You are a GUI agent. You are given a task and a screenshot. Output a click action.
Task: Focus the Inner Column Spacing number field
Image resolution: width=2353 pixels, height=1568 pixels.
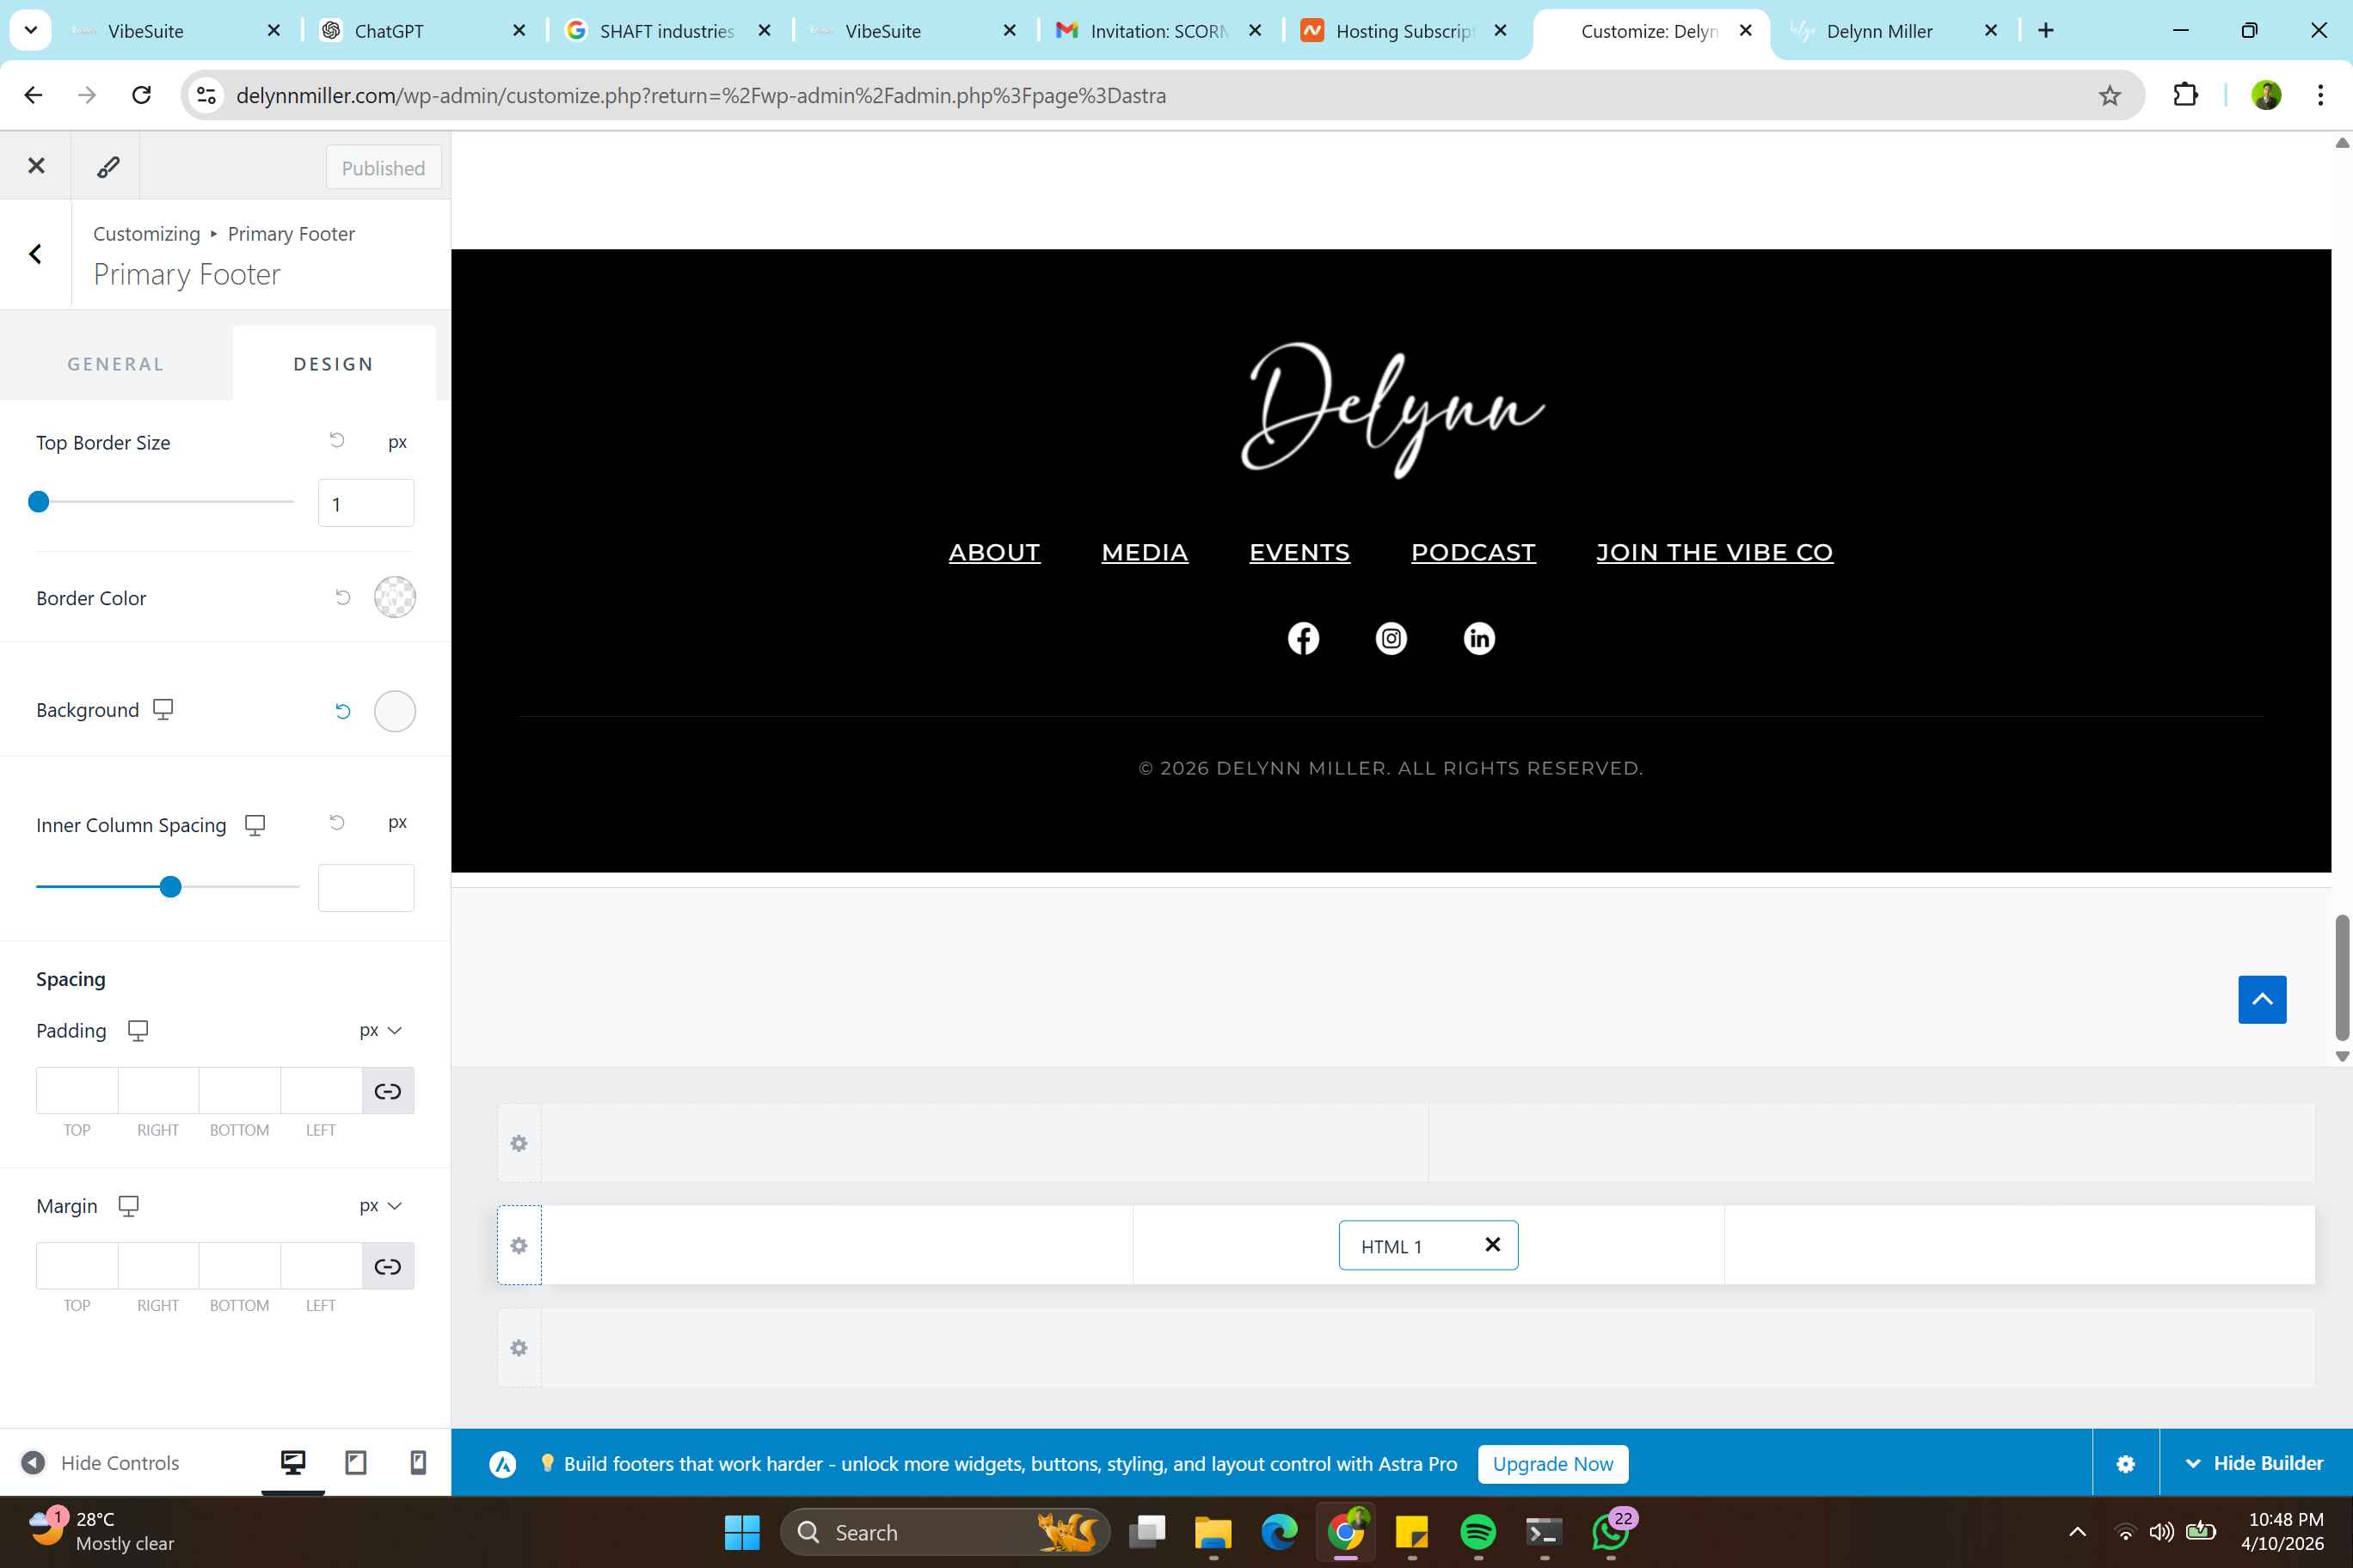click(366, 888)
